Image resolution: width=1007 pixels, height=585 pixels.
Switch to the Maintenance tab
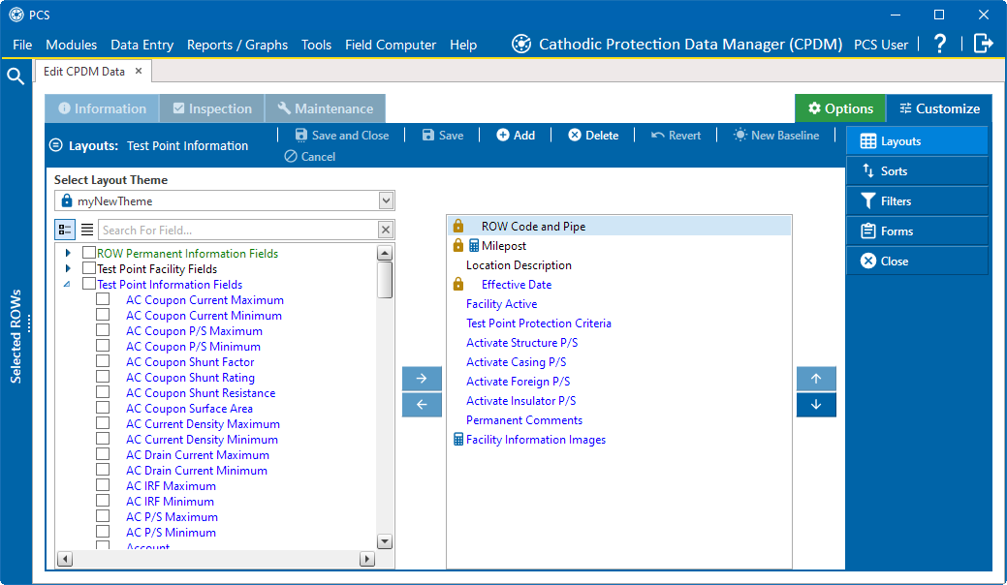click(x=325, y=108)
